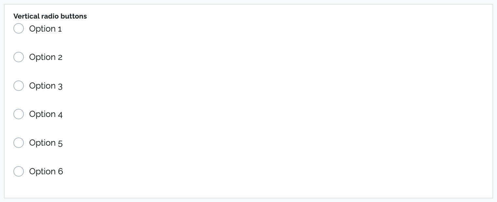Select the Option 6 radio circle

pos(19,171)
